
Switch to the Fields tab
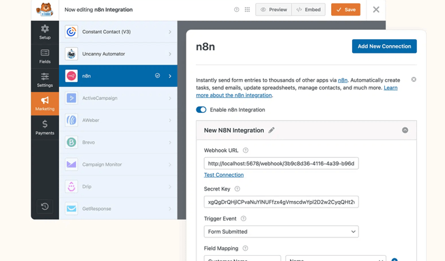pos(45,56)
